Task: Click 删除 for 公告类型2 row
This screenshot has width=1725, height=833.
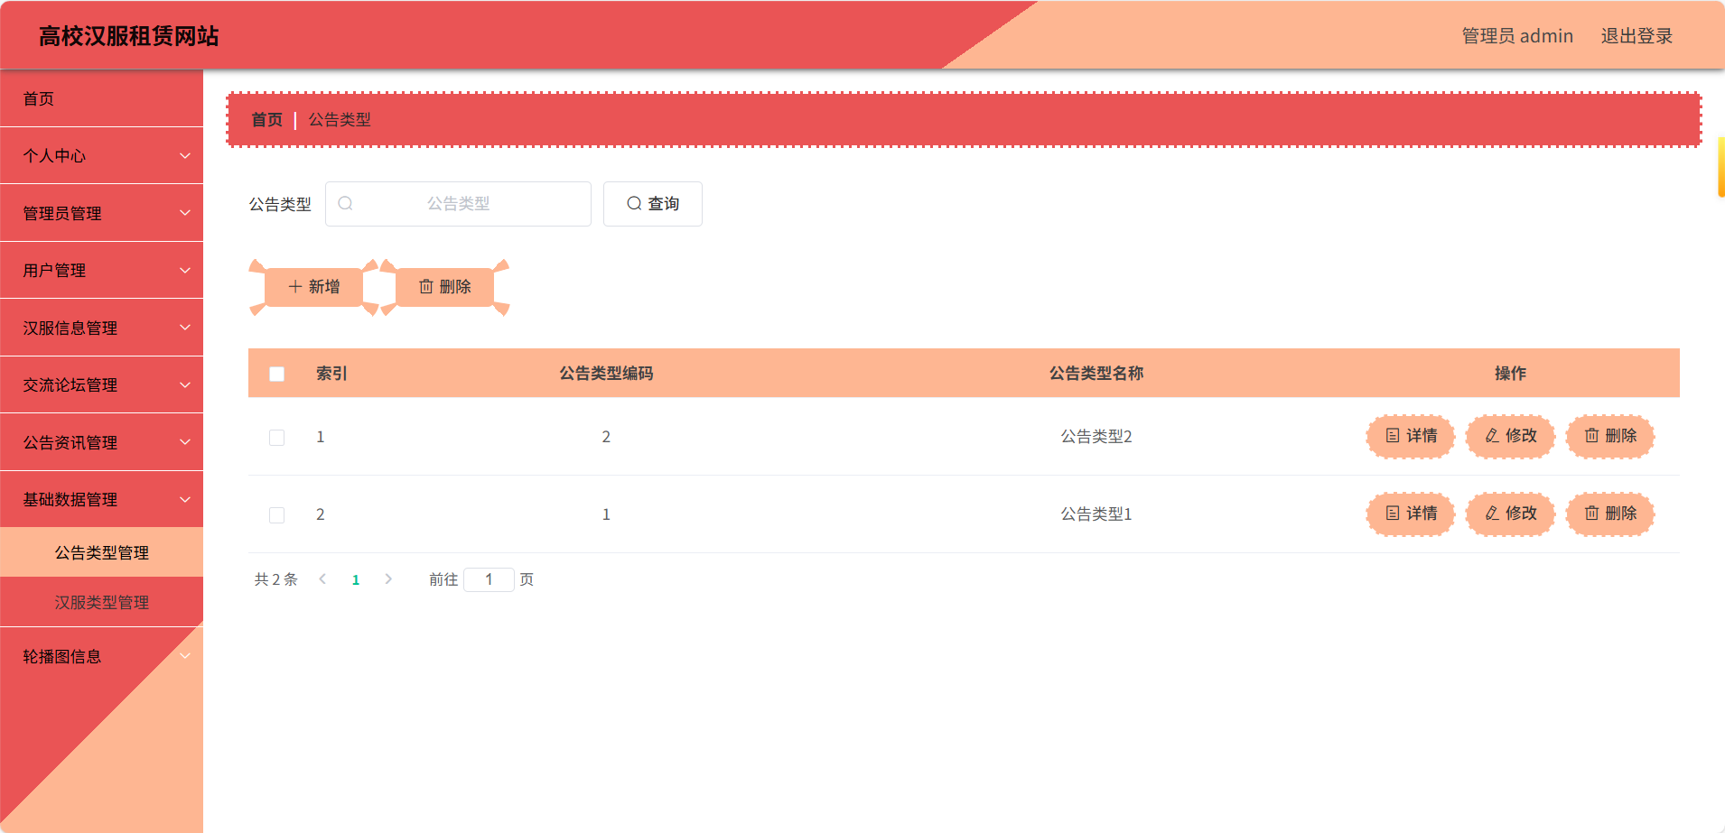Action: pyautogui.click(x=1609, y=436)
